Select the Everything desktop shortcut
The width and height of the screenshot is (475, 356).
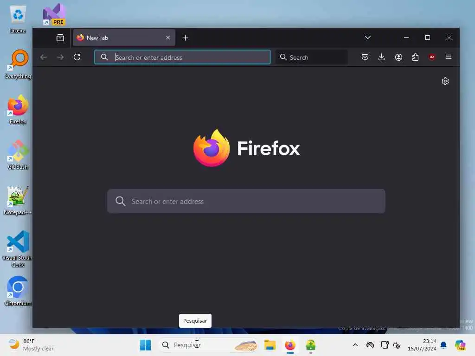18,64
